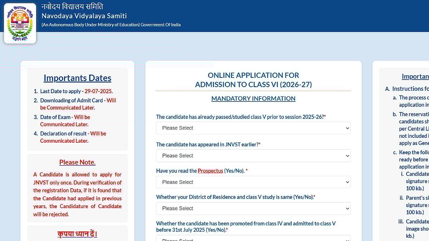Image resolution: width=429 pixels, height=241 pixels.
Task: Select the Last Date to apply entry
Action: pyautogui.click(x=77, y=91)
